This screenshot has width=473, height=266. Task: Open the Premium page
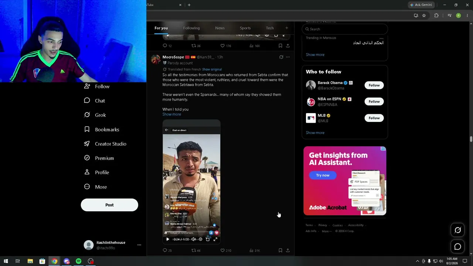coord(99,158)
